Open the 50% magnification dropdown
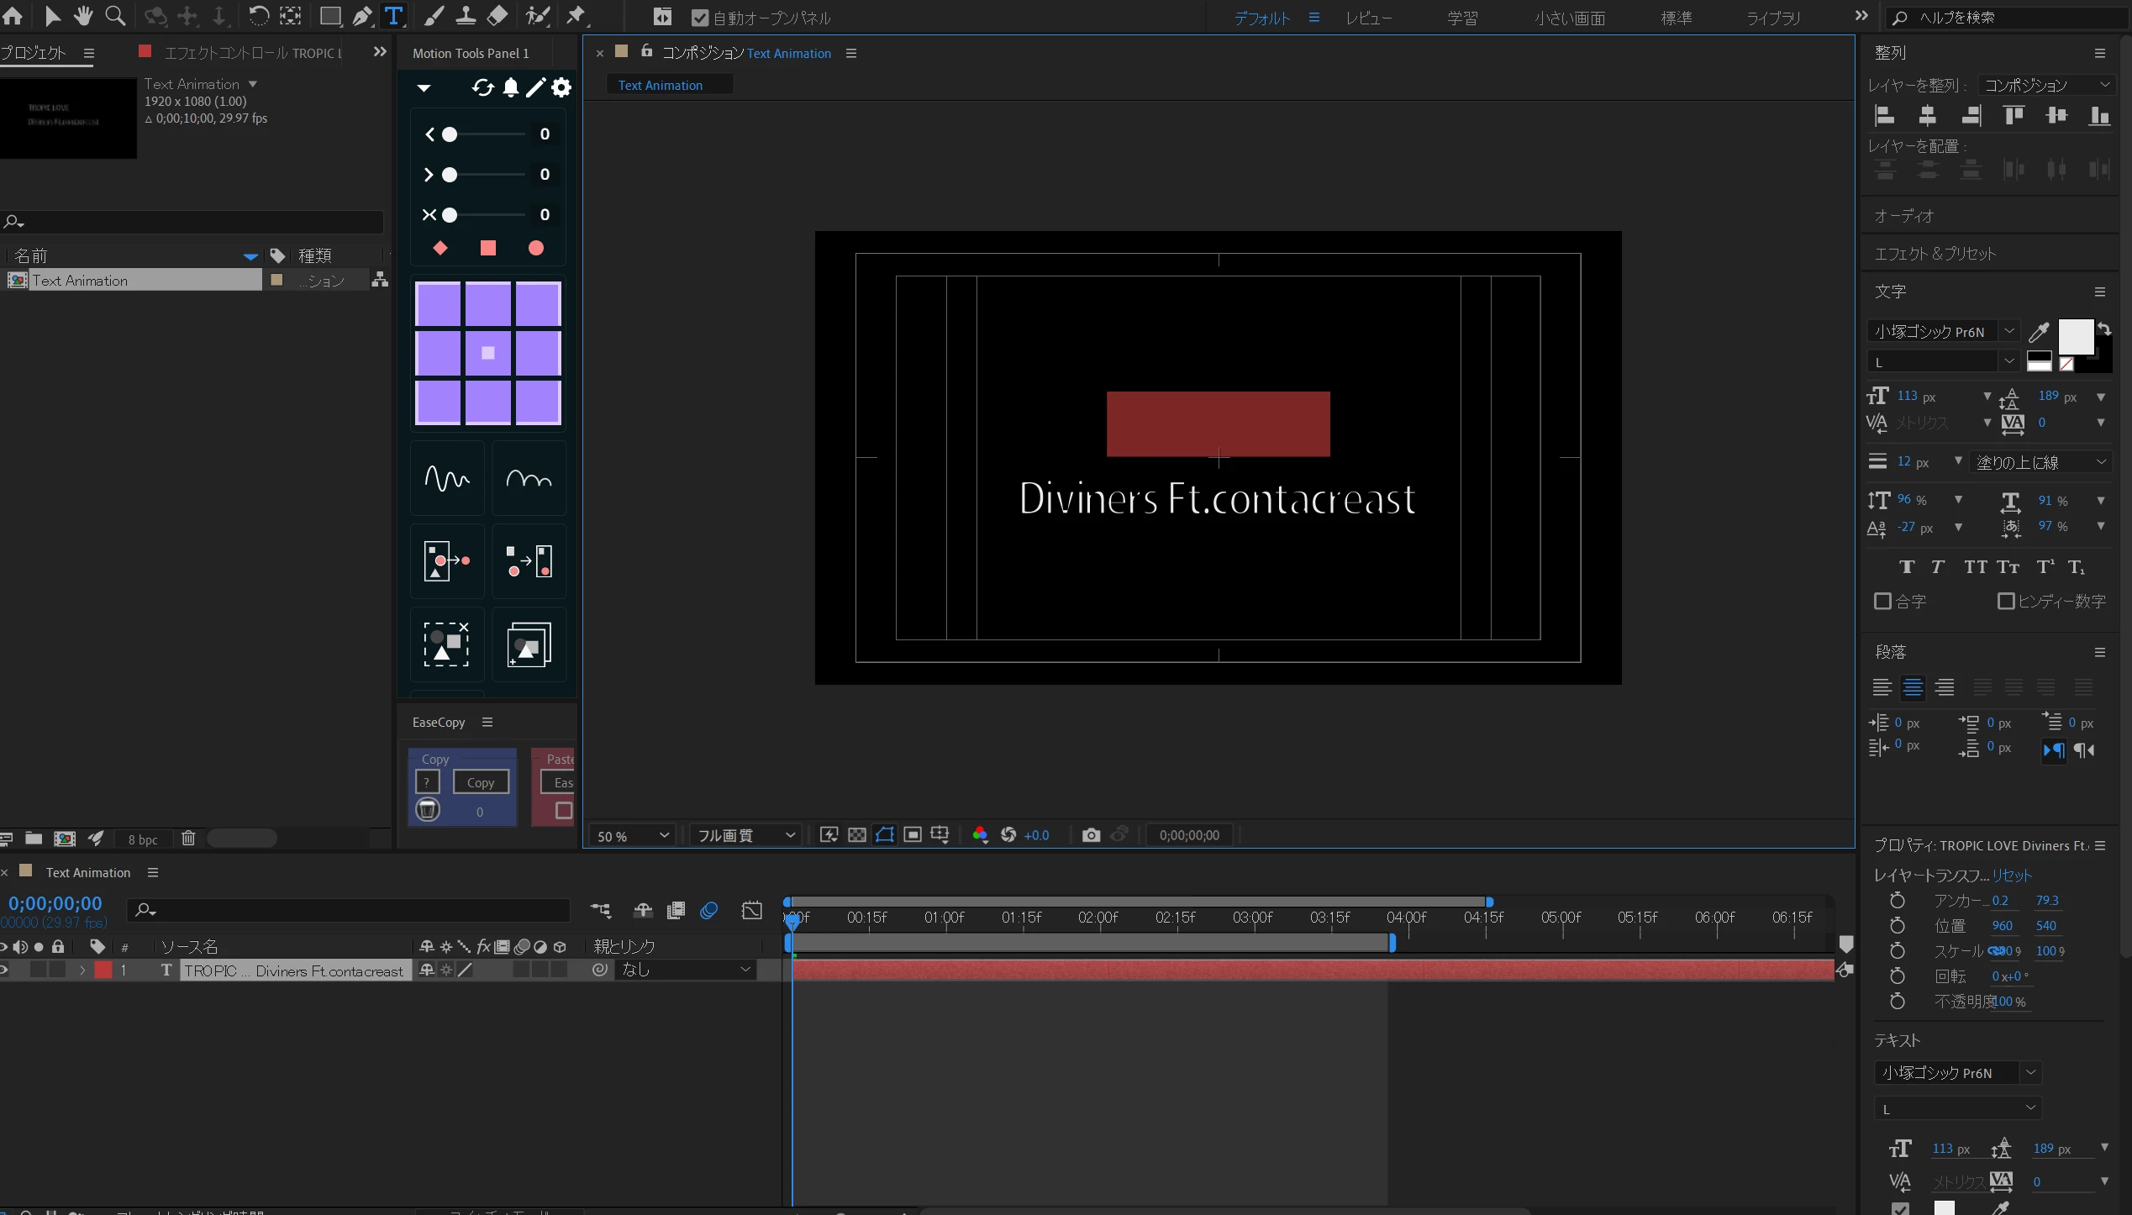2132x1215 pixels. [x=633, y=835]
